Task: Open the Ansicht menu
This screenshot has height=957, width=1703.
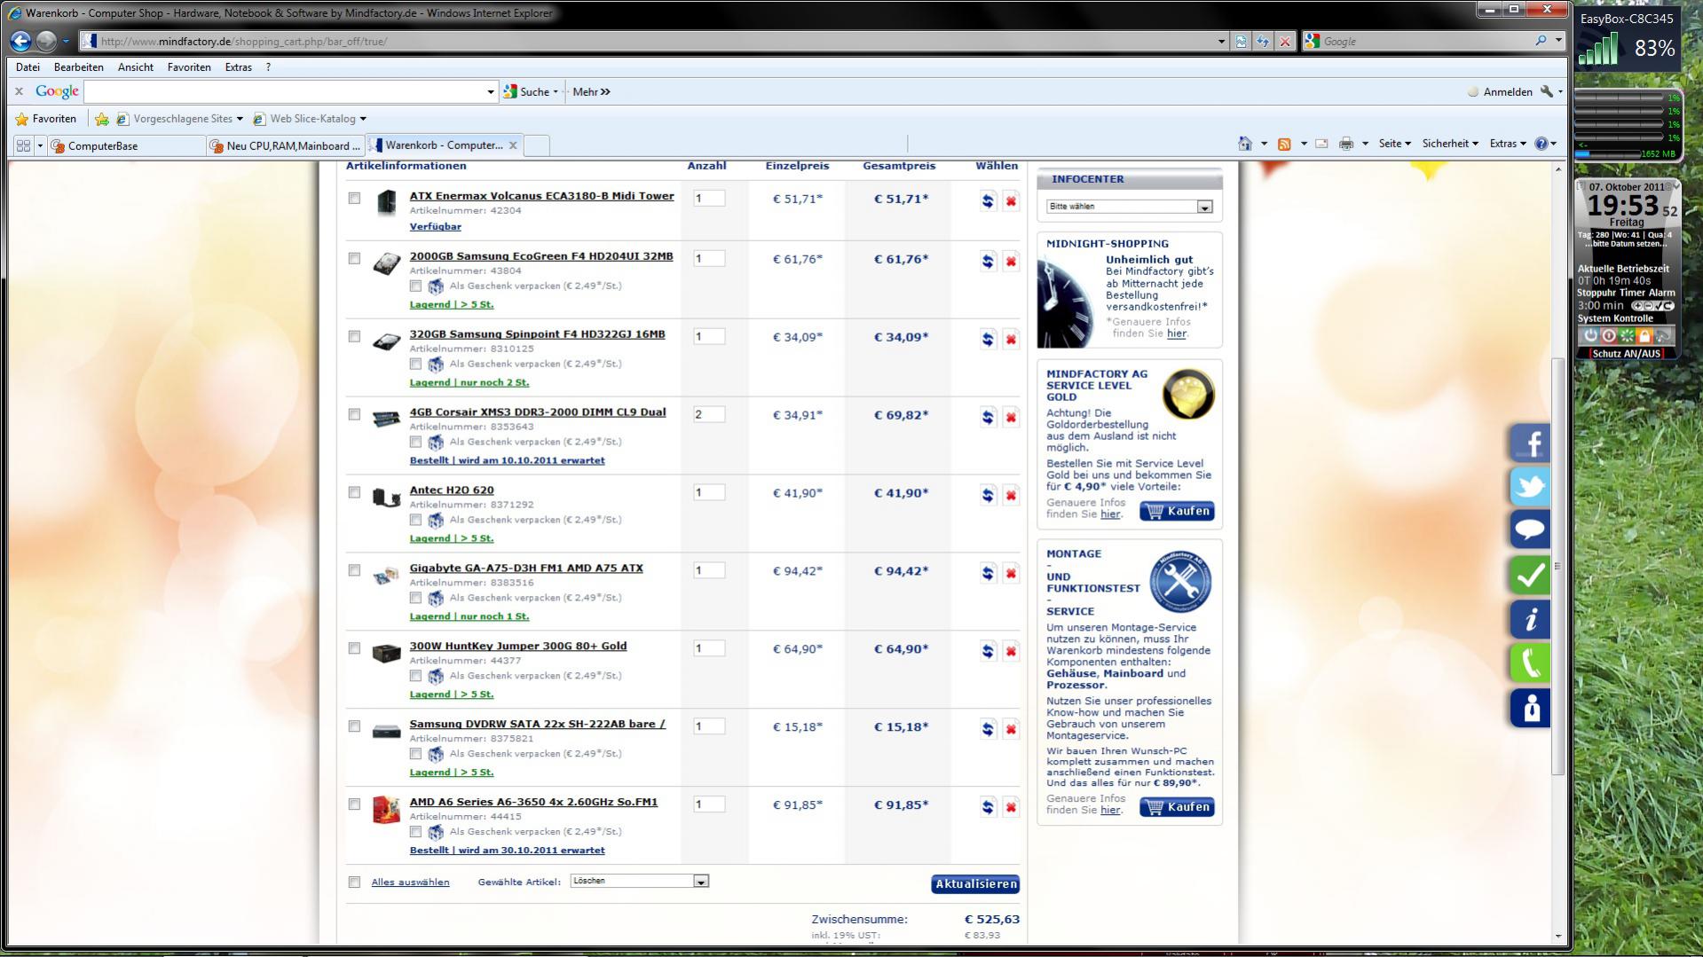Action: coord(136,67)
